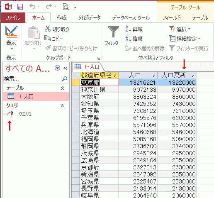
Task: Click population value 5460668
Action: 138,132
